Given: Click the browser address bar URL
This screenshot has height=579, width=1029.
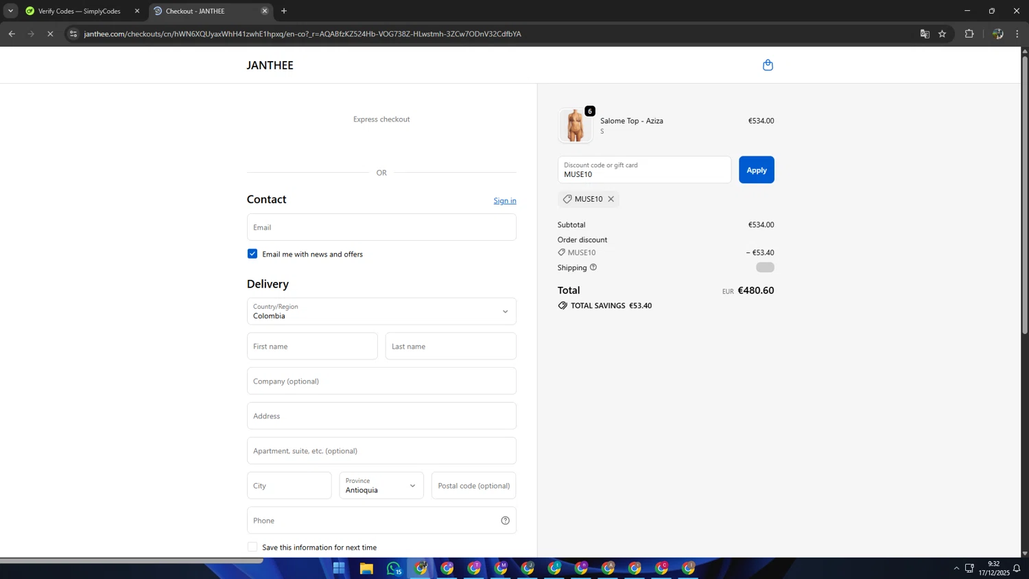Looking at the screenshot, I should (x=302, y=34).
